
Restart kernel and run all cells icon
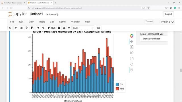pyautogui.click(x=69, y=28)
